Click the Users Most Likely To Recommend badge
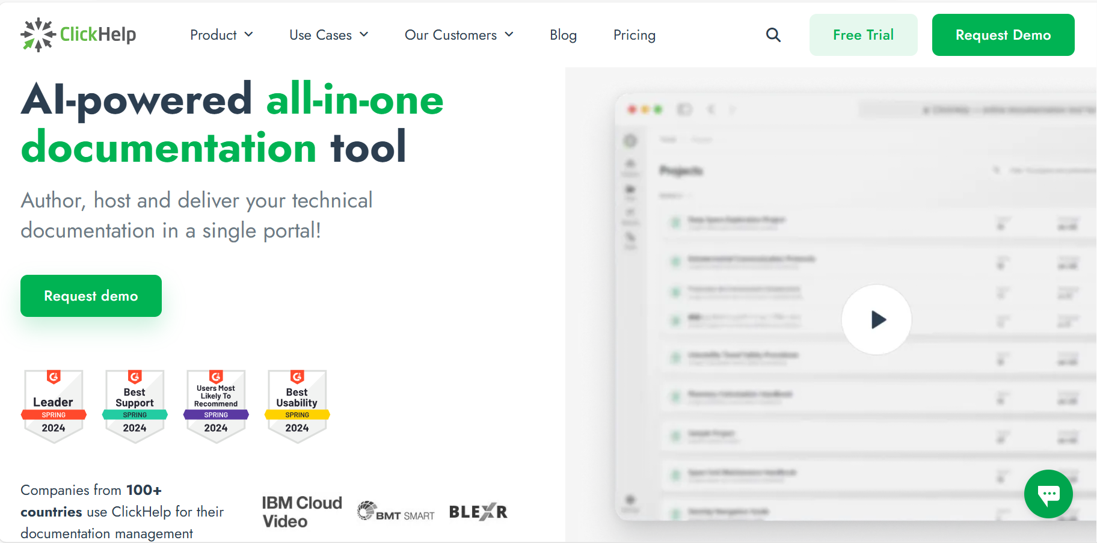The image size is (1097, 543). pos(216,406)
